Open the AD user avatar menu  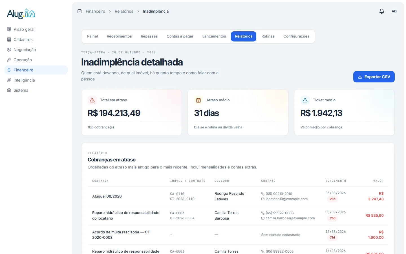coord(394,11)
